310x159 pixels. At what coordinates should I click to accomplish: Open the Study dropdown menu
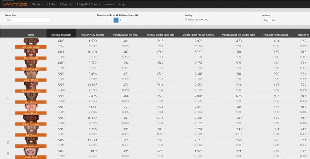click(37, 4)
